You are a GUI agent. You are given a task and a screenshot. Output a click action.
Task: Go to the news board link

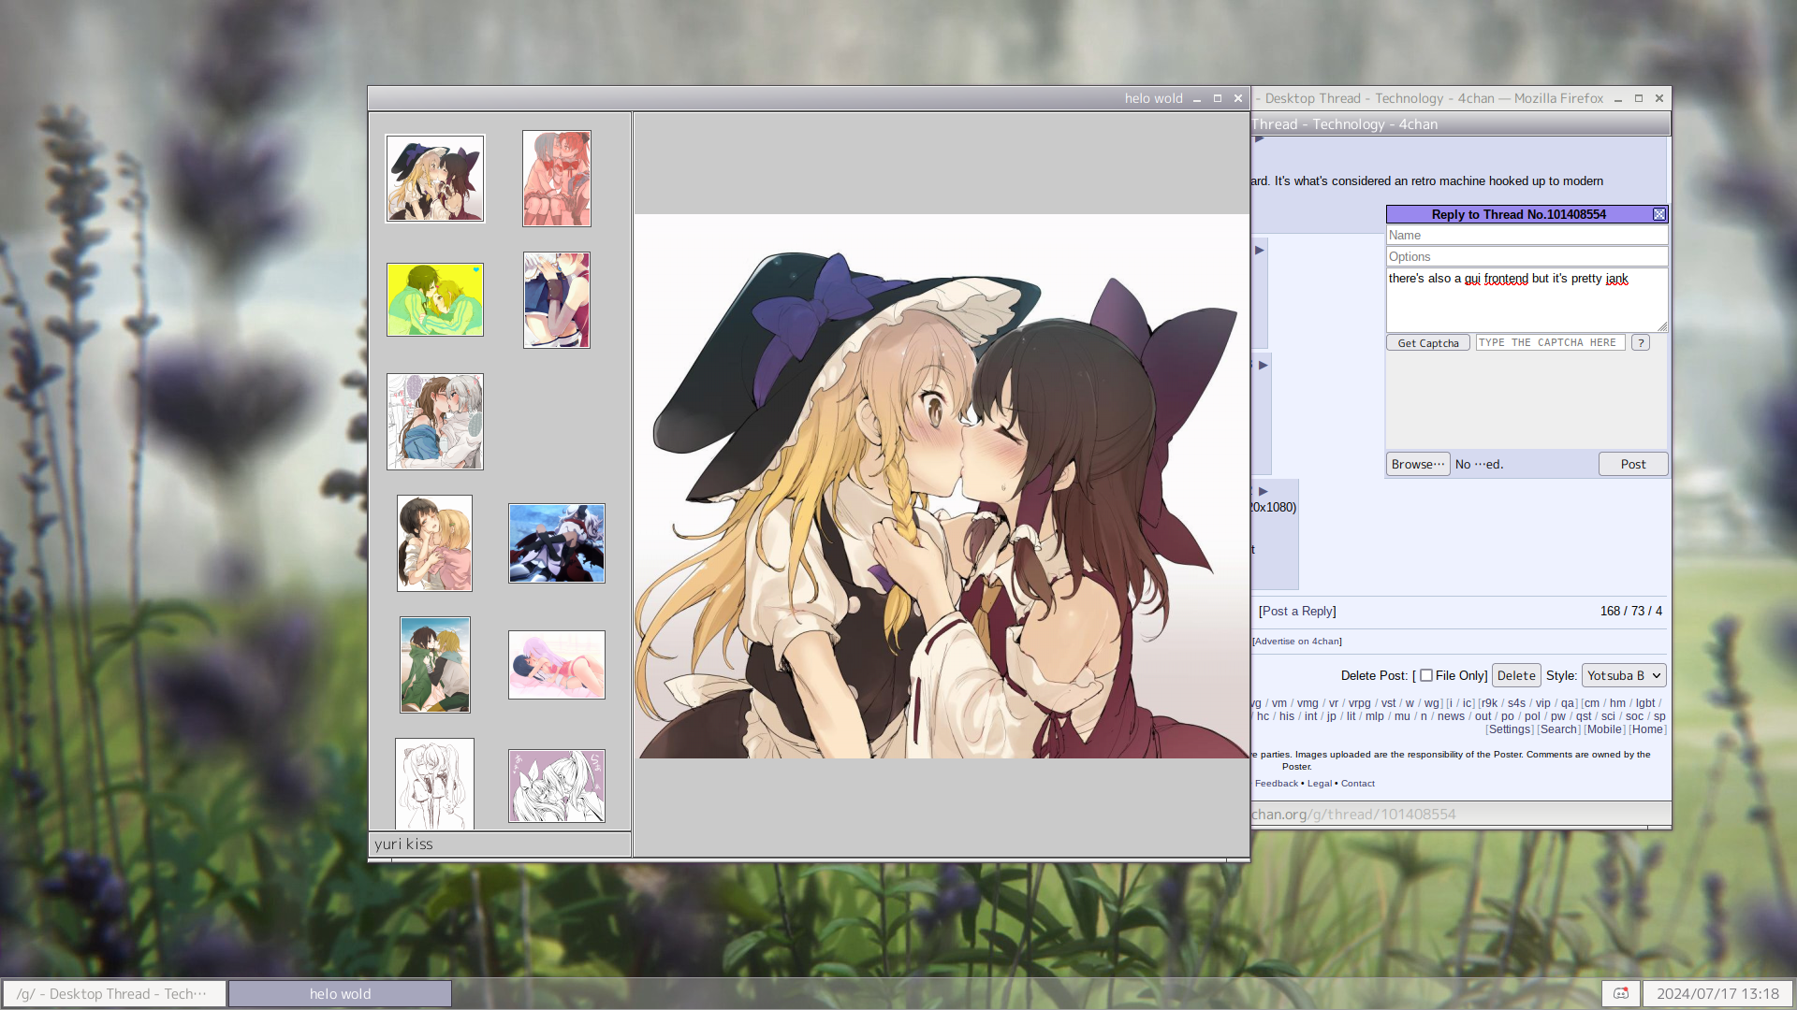pos(1451,716)
